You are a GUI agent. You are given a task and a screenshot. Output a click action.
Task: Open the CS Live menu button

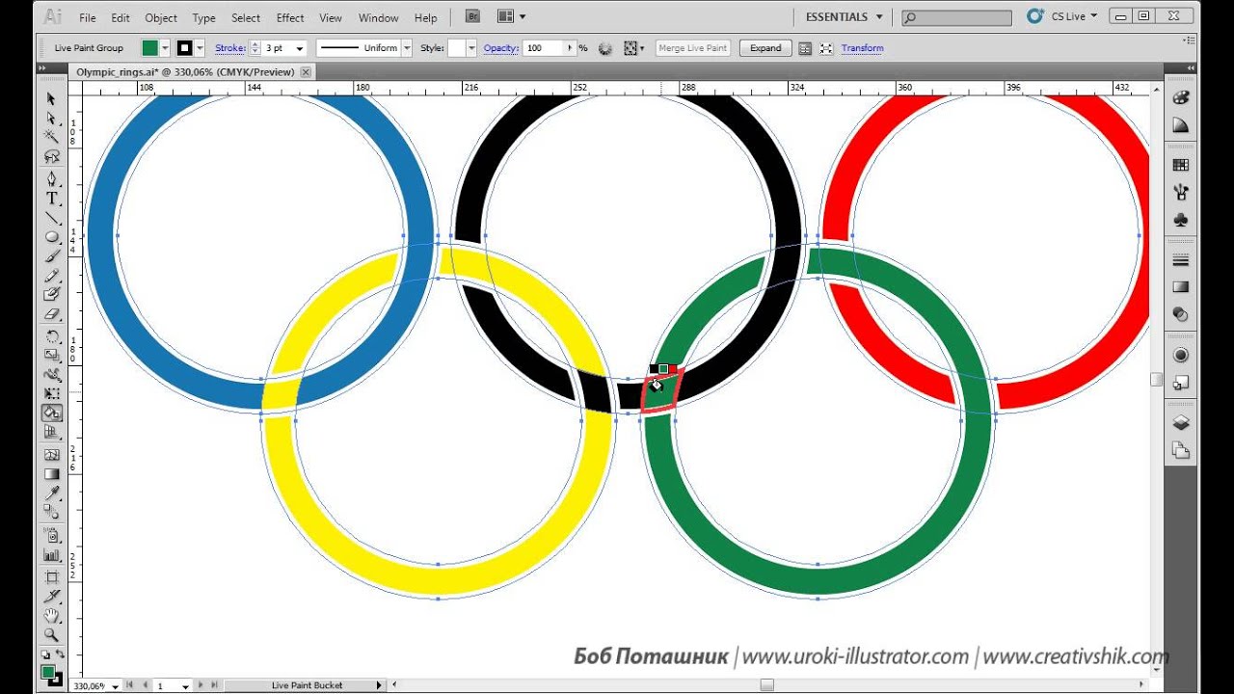click(x=1062, y=16)
